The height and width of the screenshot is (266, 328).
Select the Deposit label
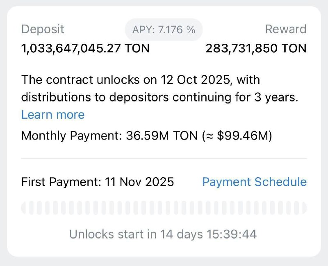pyautogui.click(x=43, y=29)
